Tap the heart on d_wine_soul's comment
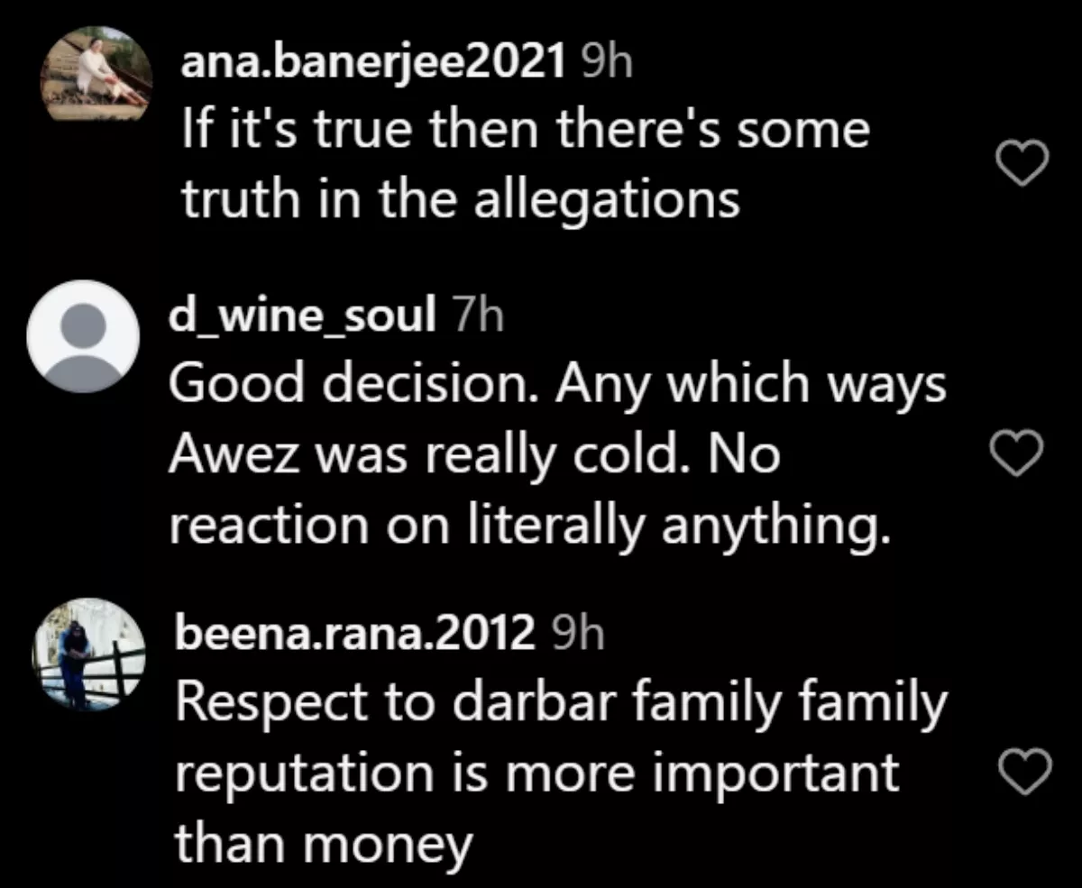This screenshot has height=888, width=1082. [x=1017, y=454]
